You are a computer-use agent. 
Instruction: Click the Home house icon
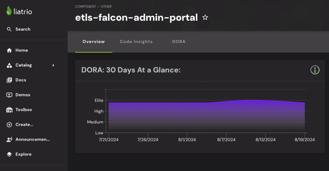point(9,50)
